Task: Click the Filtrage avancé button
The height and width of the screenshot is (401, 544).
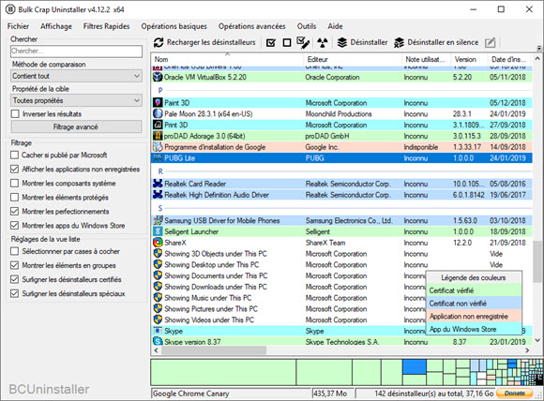Action: 76,126
